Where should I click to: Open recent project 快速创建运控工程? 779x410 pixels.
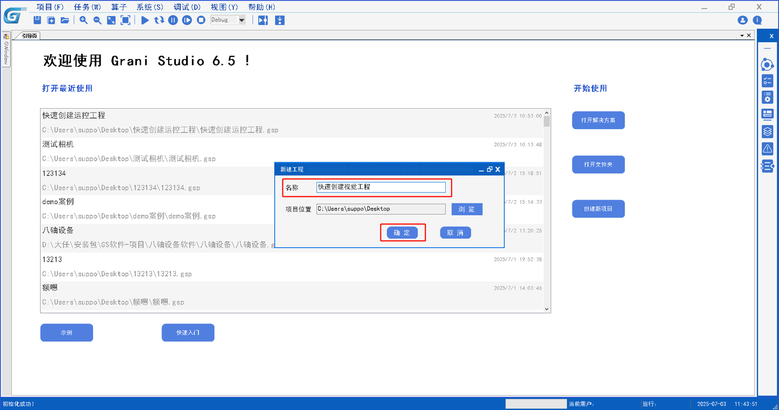pos(292,123)
